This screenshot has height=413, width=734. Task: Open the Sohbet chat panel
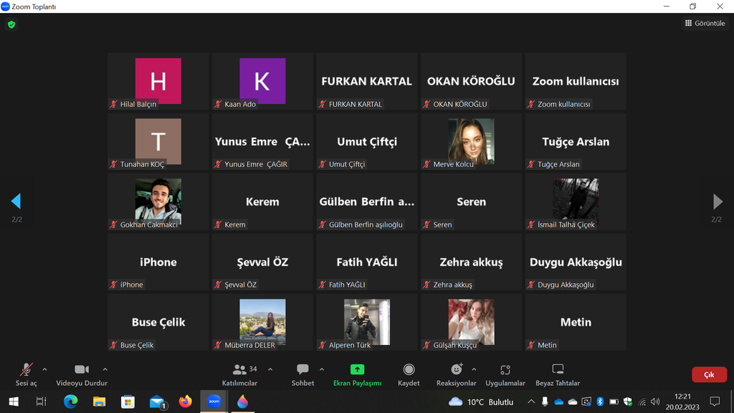(302, 374)
